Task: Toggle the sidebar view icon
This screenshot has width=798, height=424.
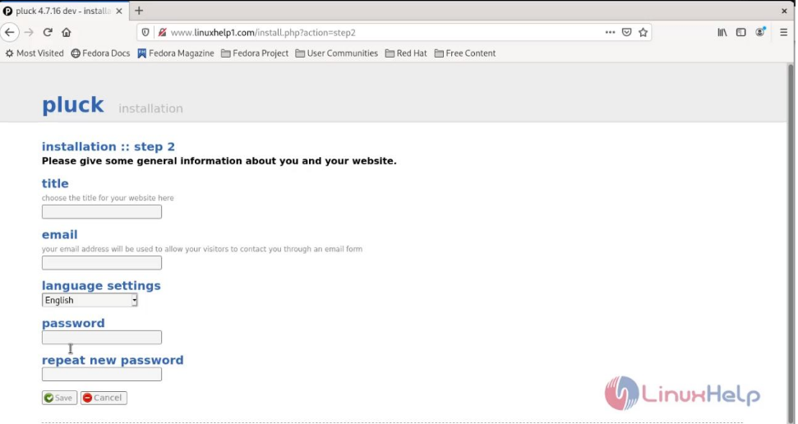Action: (741, 32)
